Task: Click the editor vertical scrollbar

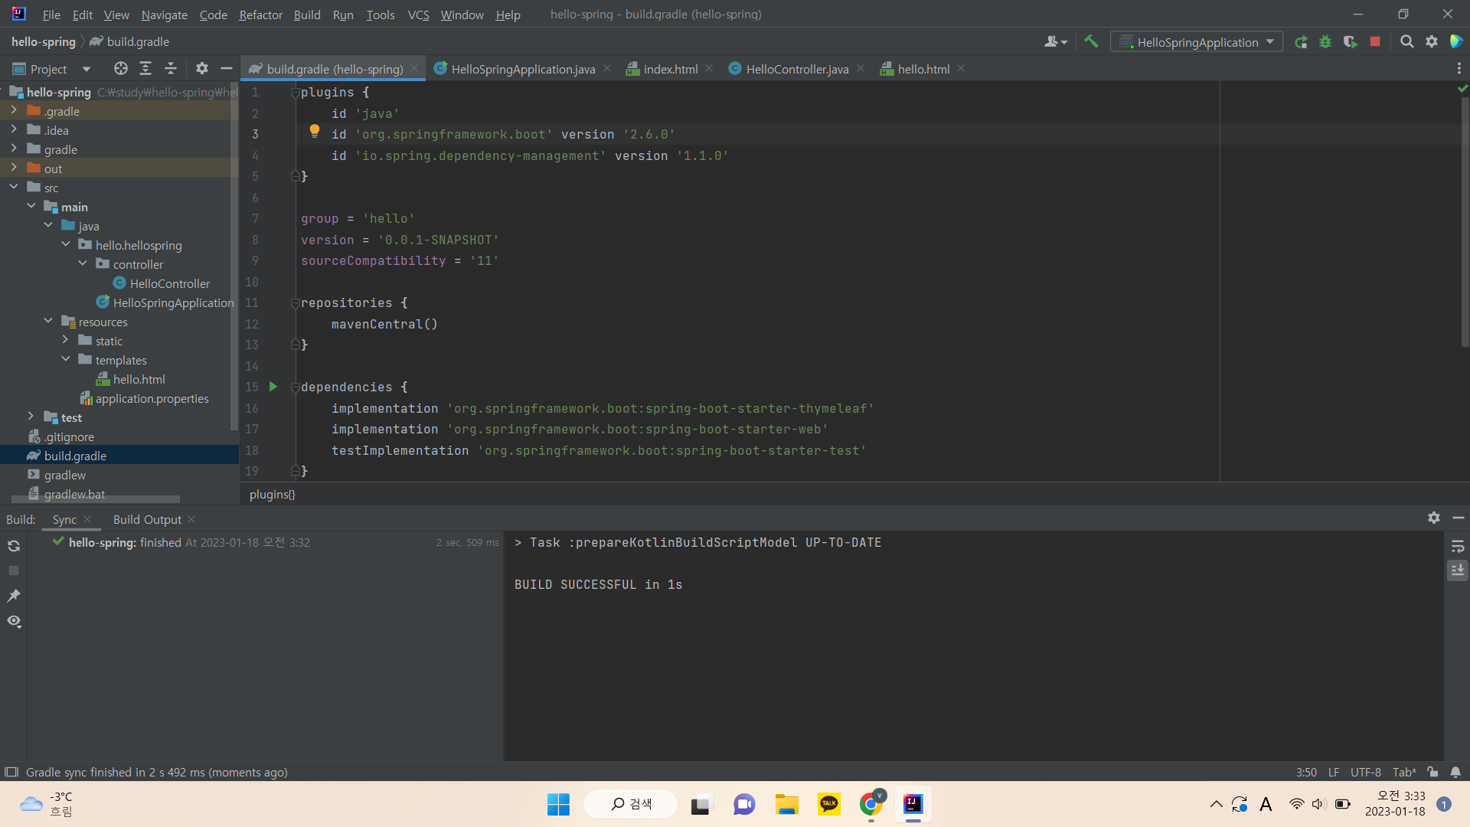Action: click(x=1464, y=222)
